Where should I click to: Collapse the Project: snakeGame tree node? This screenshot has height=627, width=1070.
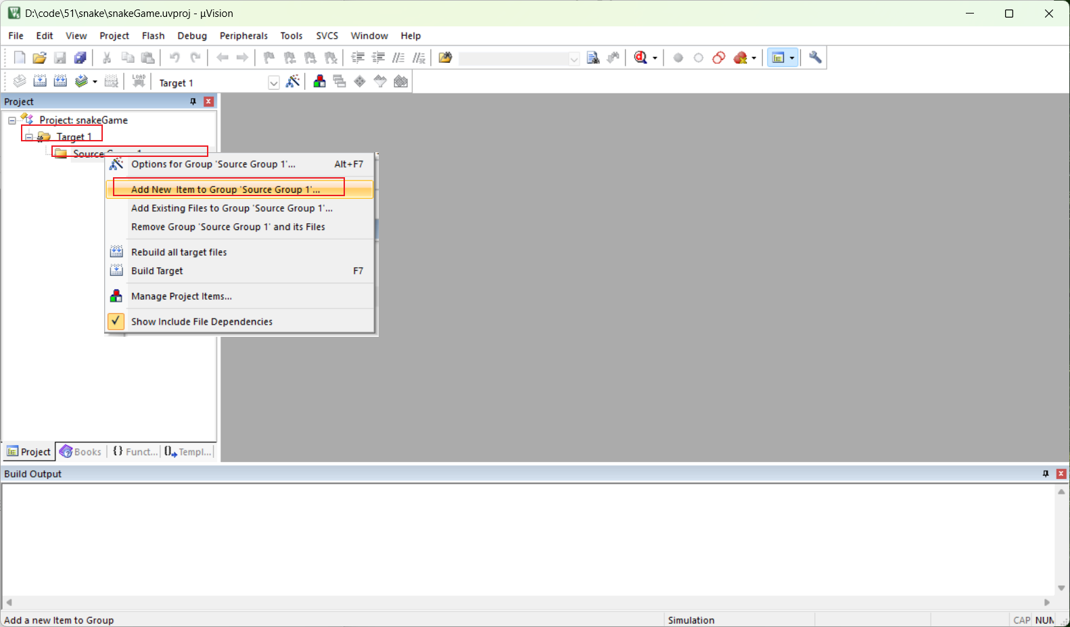pos(12,120)
